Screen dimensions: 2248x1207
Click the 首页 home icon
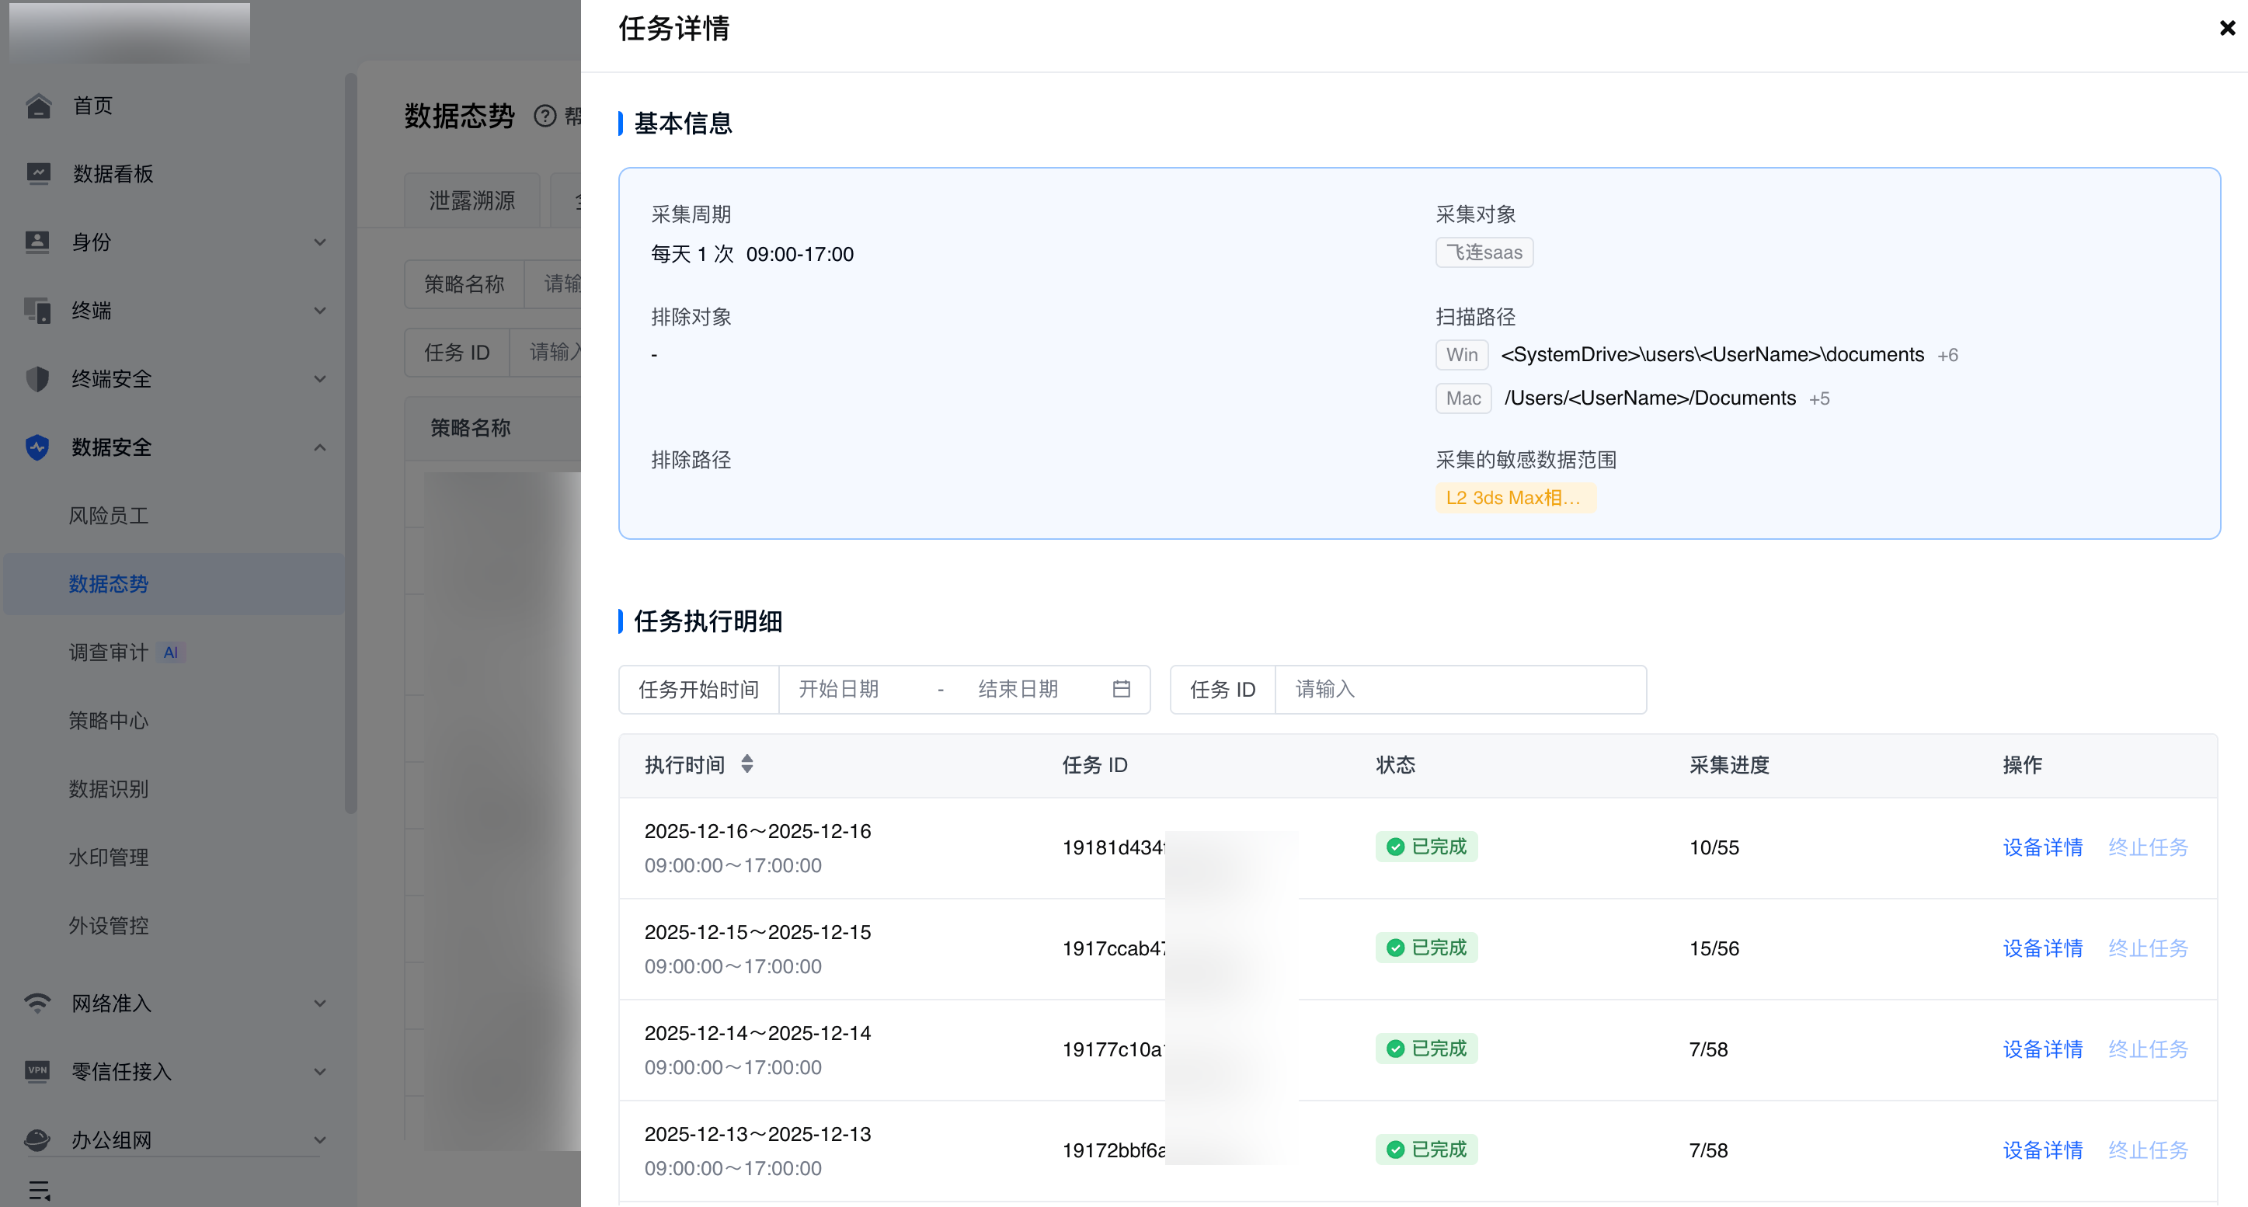37,106
